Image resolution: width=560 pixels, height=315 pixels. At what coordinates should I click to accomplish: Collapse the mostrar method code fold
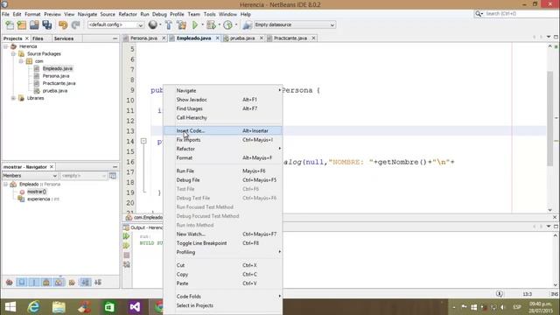pyautogui.click(x=143, y=141)
